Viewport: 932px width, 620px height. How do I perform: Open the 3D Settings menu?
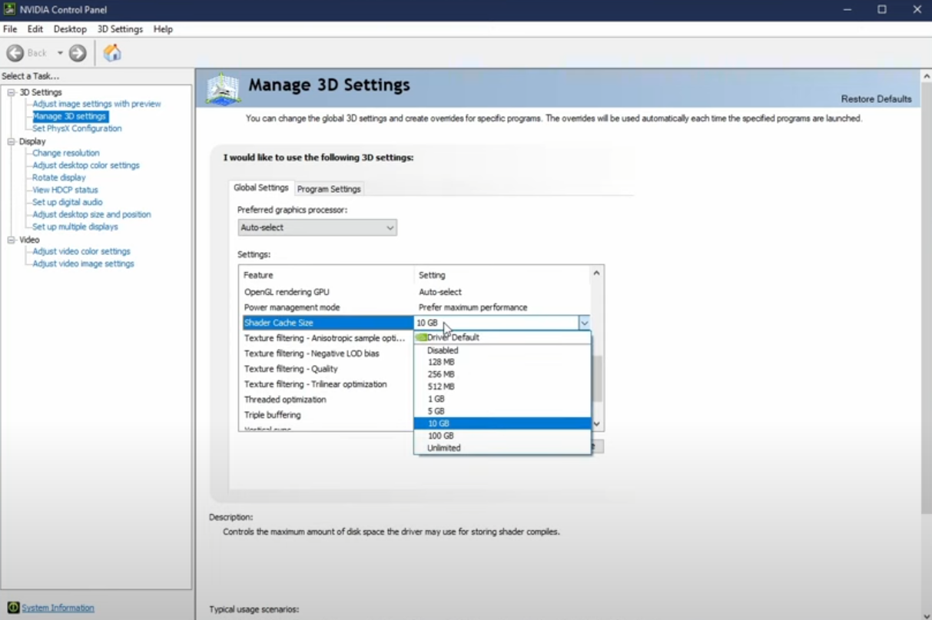pyautogui.click(x=120, y=29)
